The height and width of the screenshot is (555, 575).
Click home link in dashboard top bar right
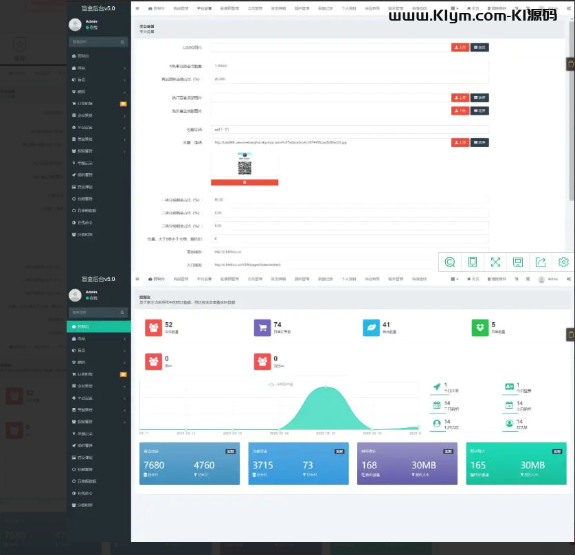click(x=473, y=279)
